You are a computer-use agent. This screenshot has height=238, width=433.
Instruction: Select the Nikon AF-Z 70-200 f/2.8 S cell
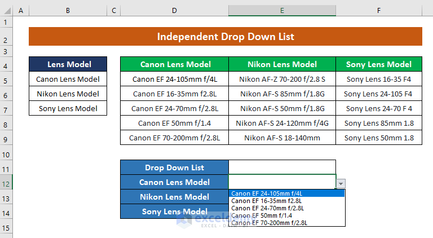282,80
